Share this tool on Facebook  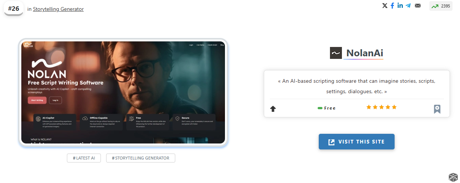pyautogui.click(x=392, y=6)
